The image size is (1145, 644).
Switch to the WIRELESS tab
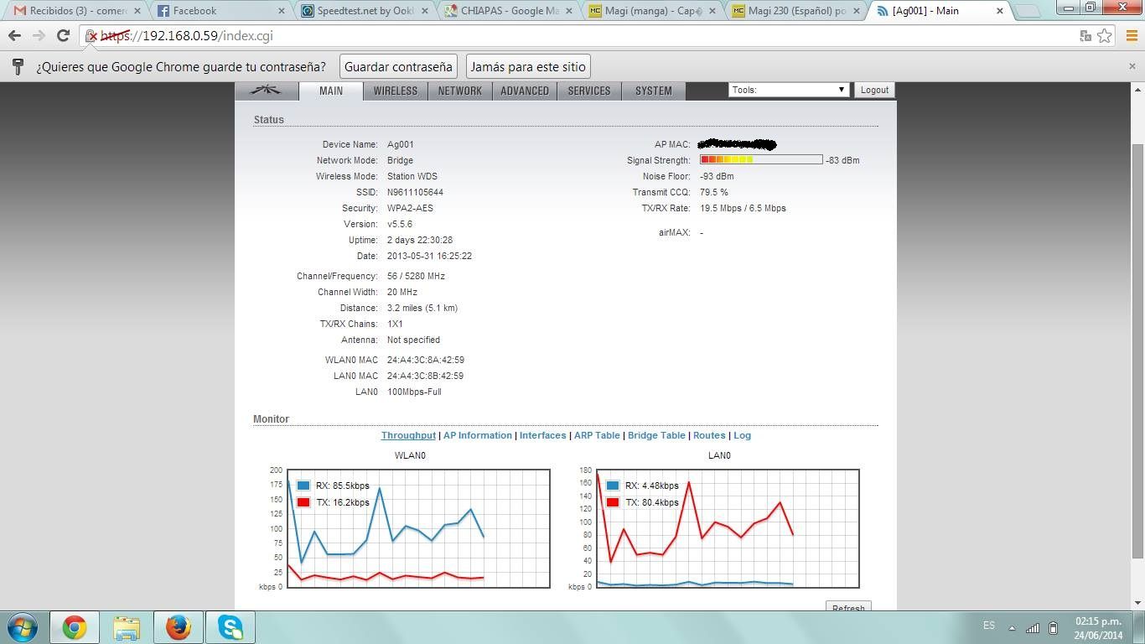395,91
